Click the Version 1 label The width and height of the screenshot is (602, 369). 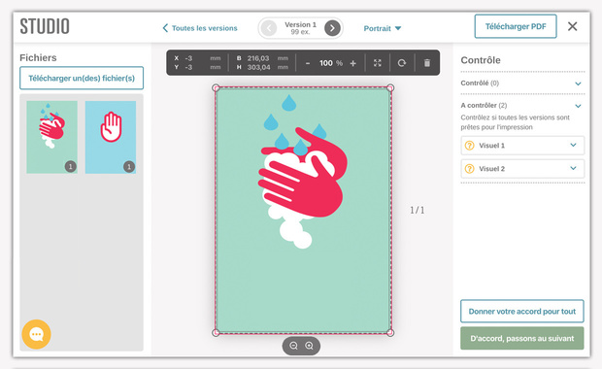(x=300, y=24)
